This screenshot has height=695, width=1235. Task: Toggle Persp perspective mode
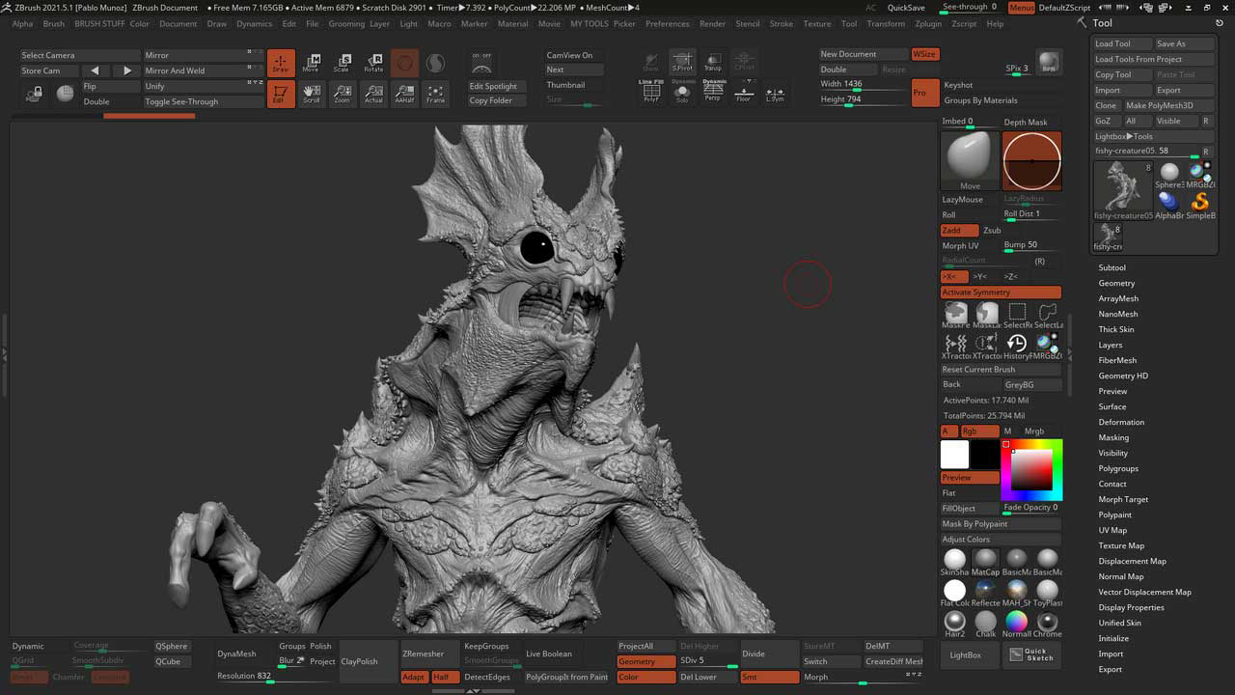pos(713,93)
